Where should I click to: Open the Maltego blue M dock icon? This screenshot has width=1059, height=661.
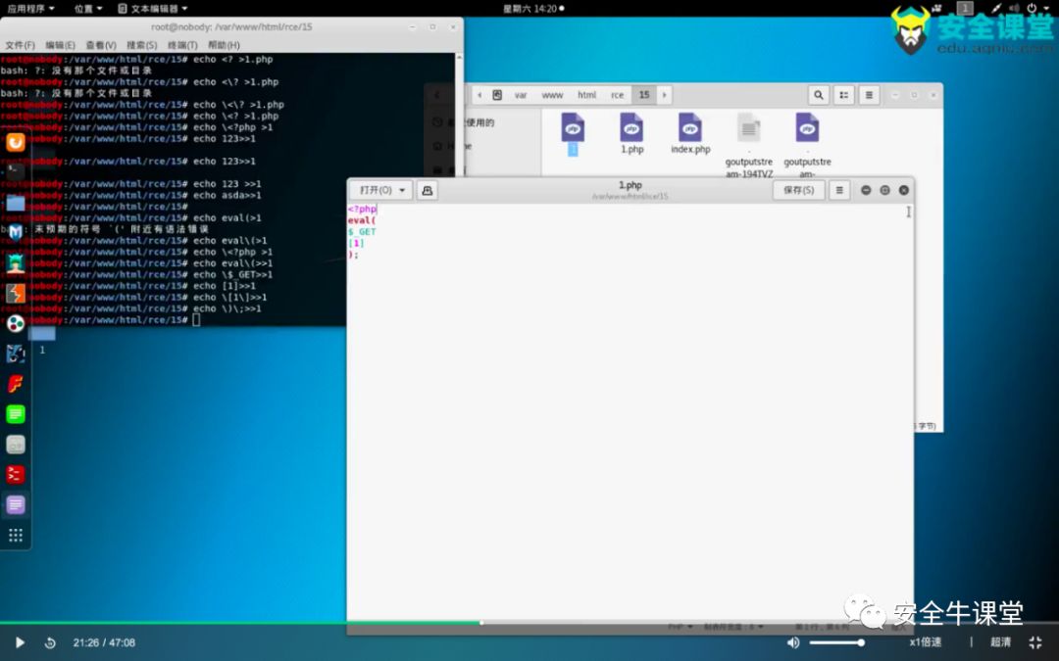click(x=15, y=233)
